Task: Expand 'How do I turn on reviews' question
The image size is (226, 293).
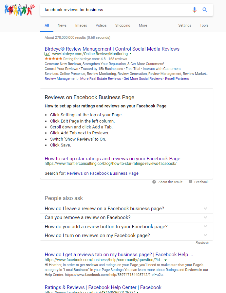Action: [205, 236]
